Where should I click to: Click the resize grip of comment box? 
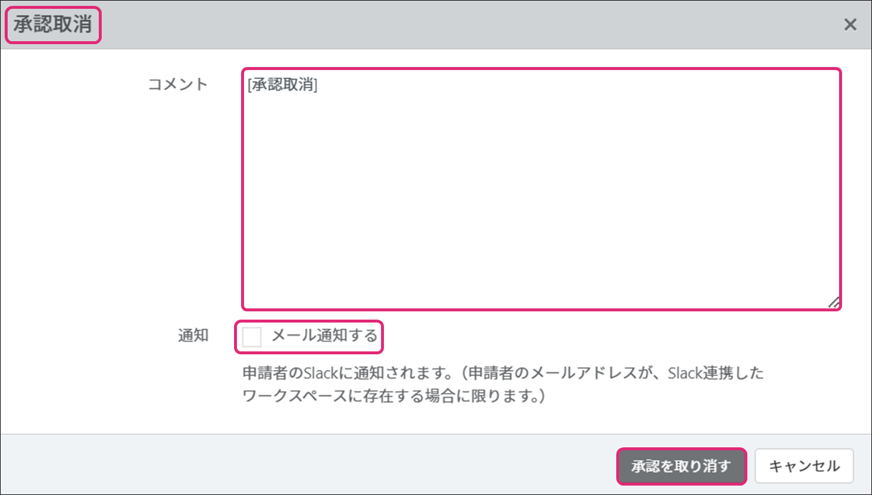click(833, 303)
